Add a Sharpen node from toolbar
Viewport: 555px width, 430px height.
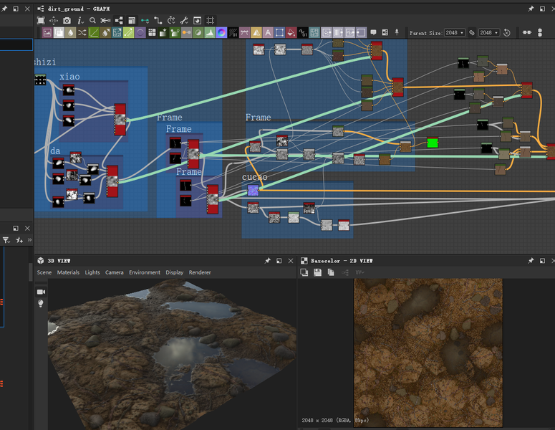click(245, 33)
